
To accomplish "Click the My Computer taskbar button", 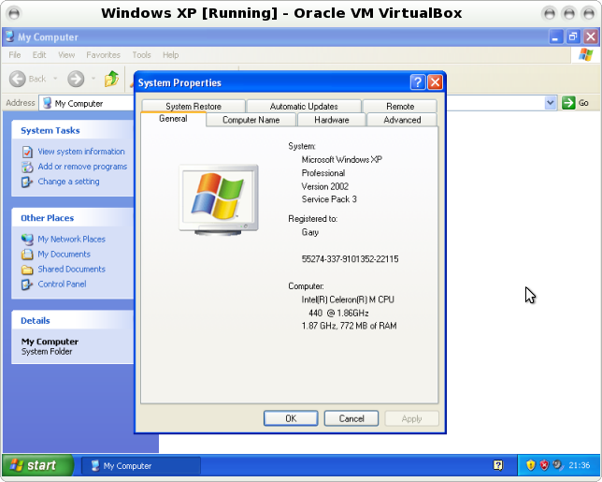I will (x=141, y=466).
